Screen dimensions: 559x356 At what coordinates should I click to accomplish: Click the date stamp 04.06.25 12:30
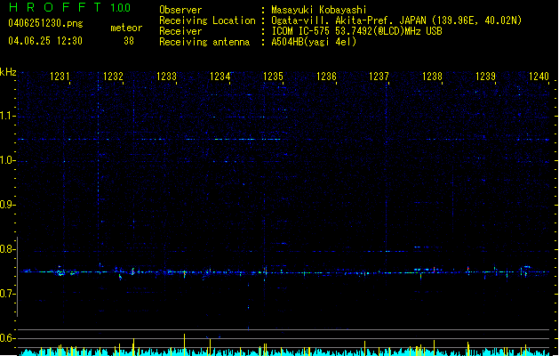pos(45,41)
